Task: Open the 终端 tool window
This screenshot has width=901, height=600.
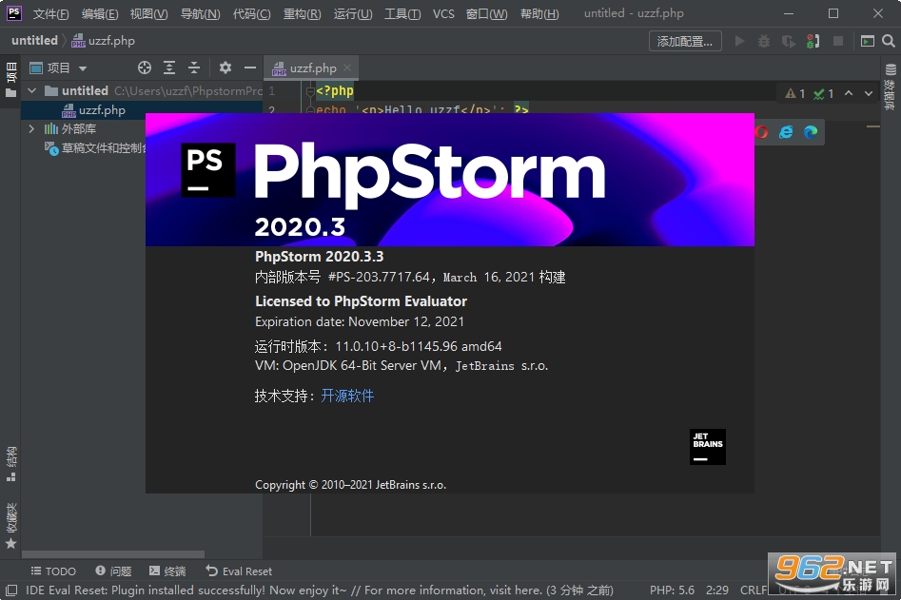Action: click(167, 571)
